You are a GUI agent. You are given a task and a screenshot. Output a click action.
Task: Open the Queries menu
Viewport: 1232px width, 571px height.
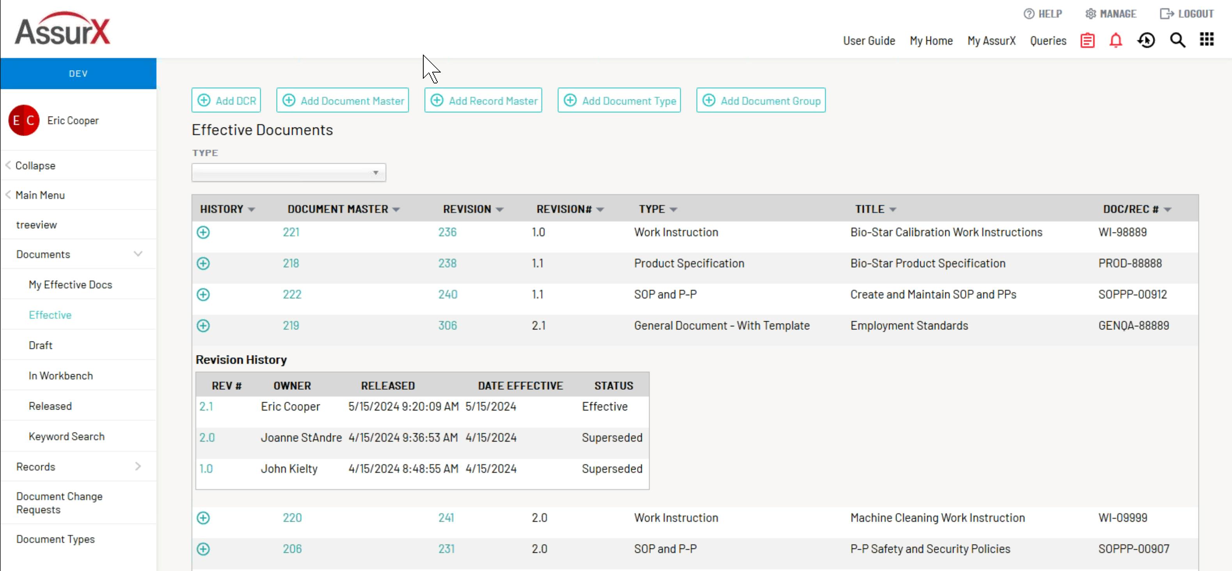[x=1048, y=41]
